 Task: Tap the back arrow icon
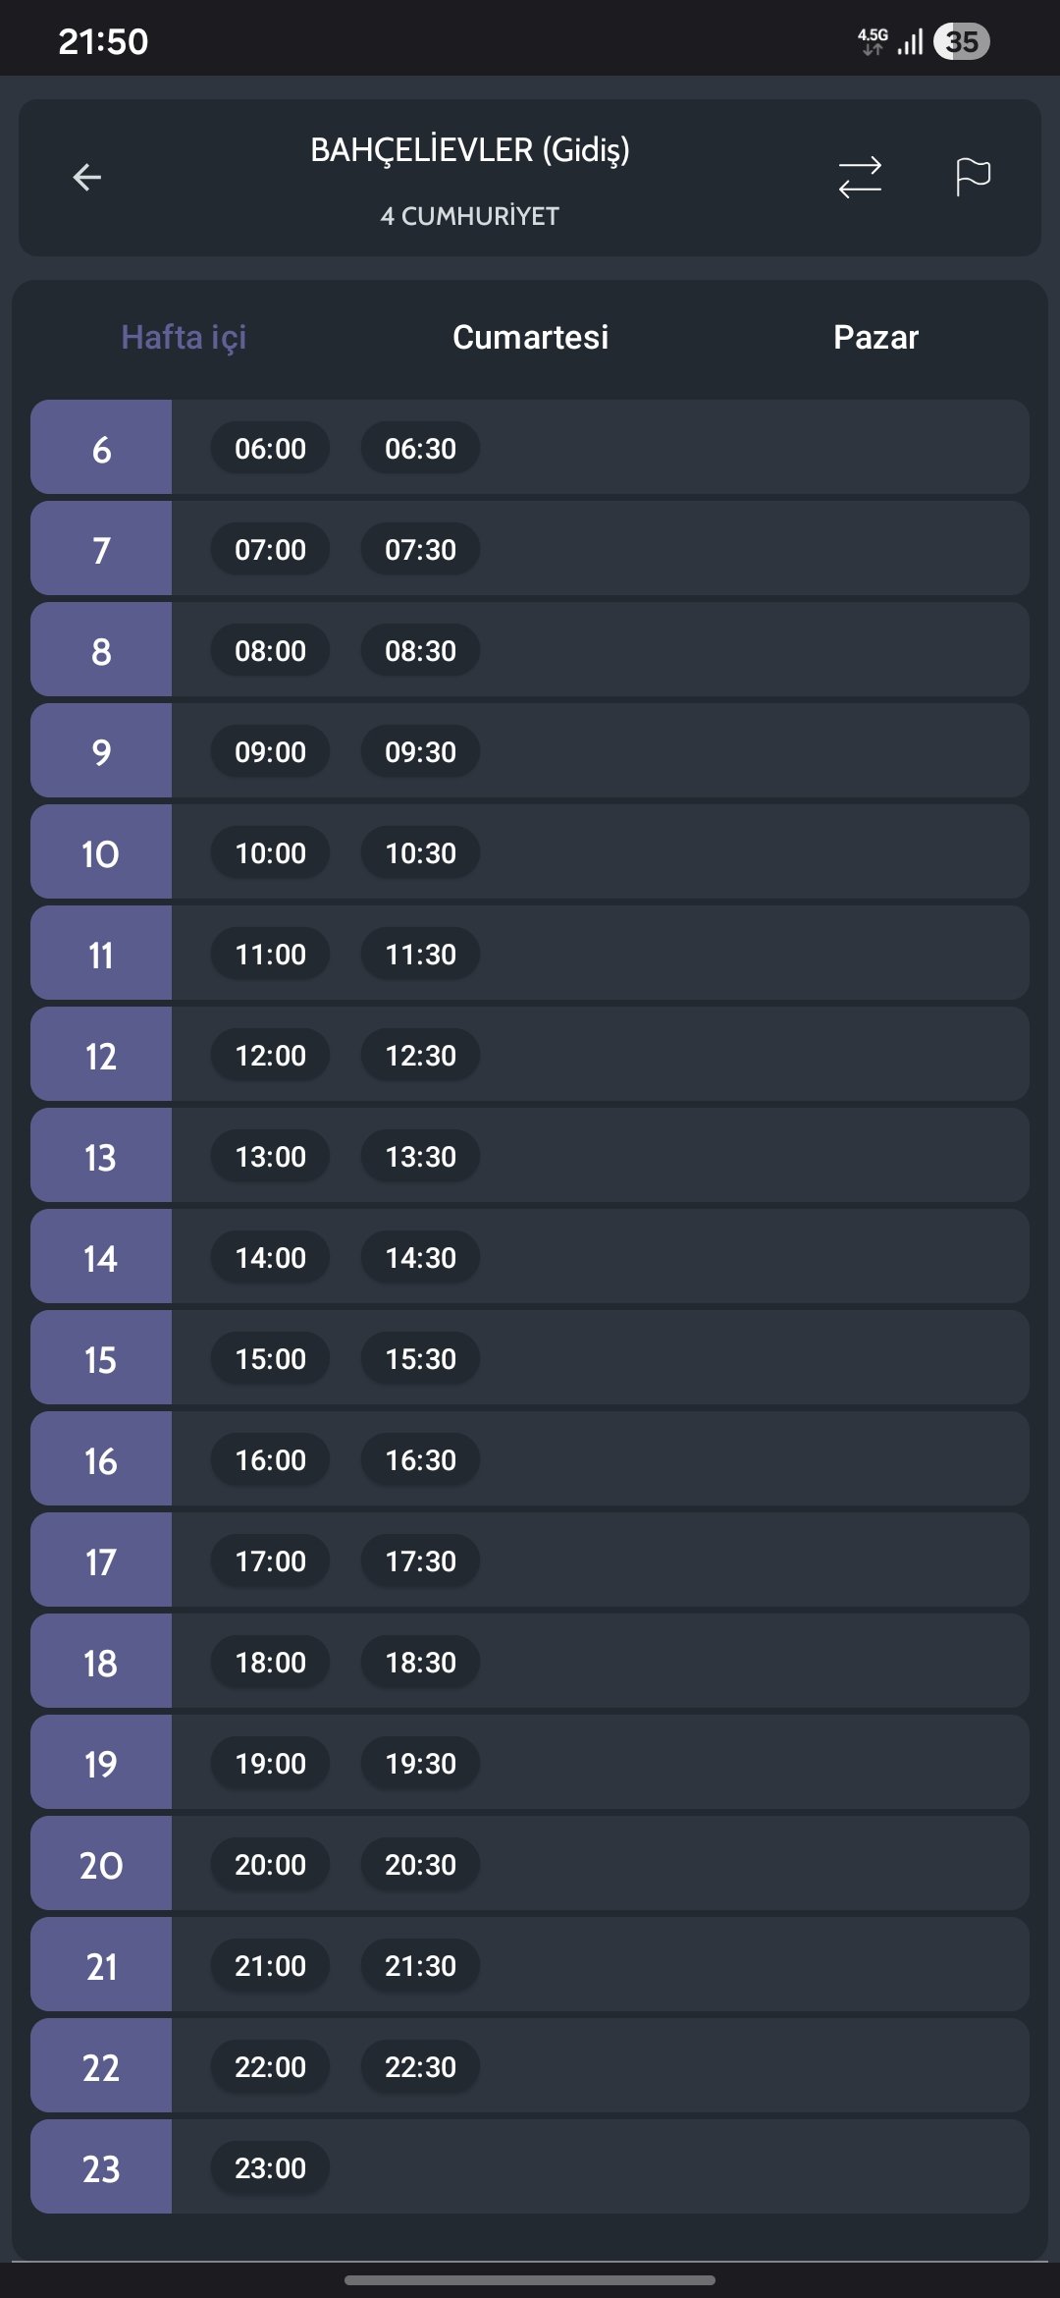click(x=87, y=177)
